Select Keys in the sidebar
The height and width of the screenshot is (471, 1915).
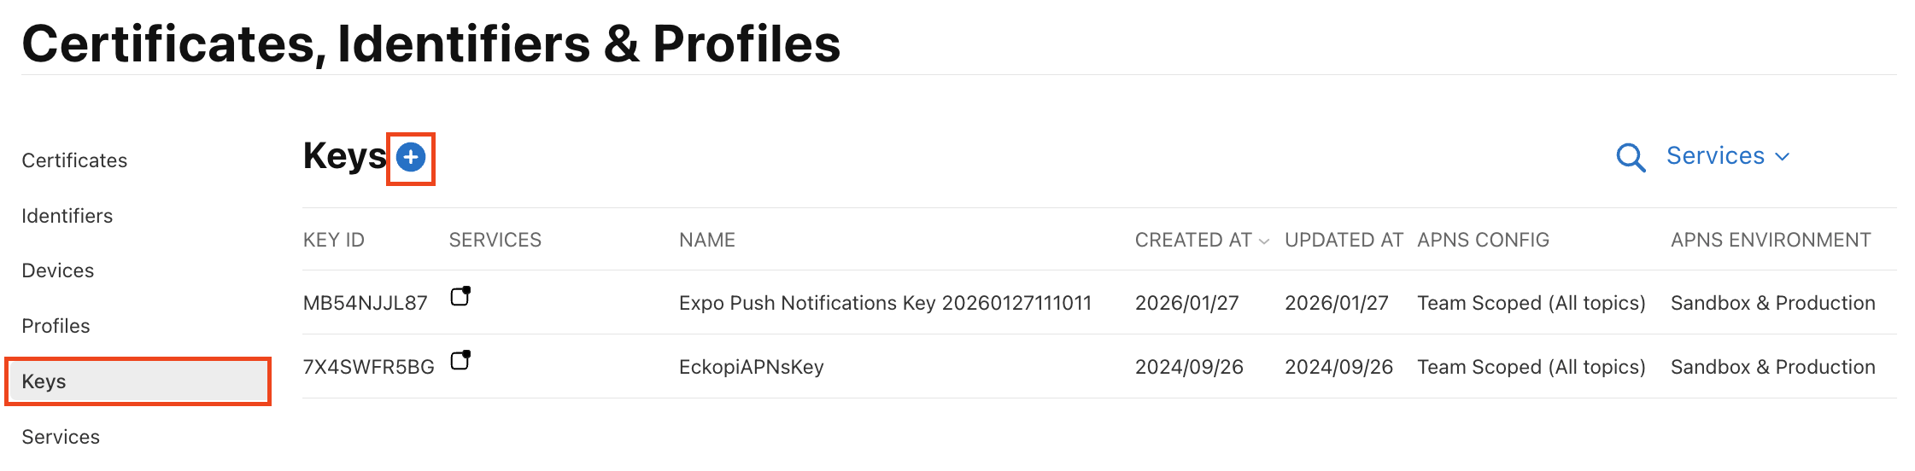coord(44,381)
